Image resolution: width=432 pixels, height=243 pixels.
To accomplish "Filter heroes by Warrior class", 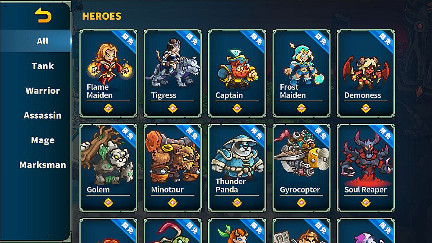I will (43, 91).
